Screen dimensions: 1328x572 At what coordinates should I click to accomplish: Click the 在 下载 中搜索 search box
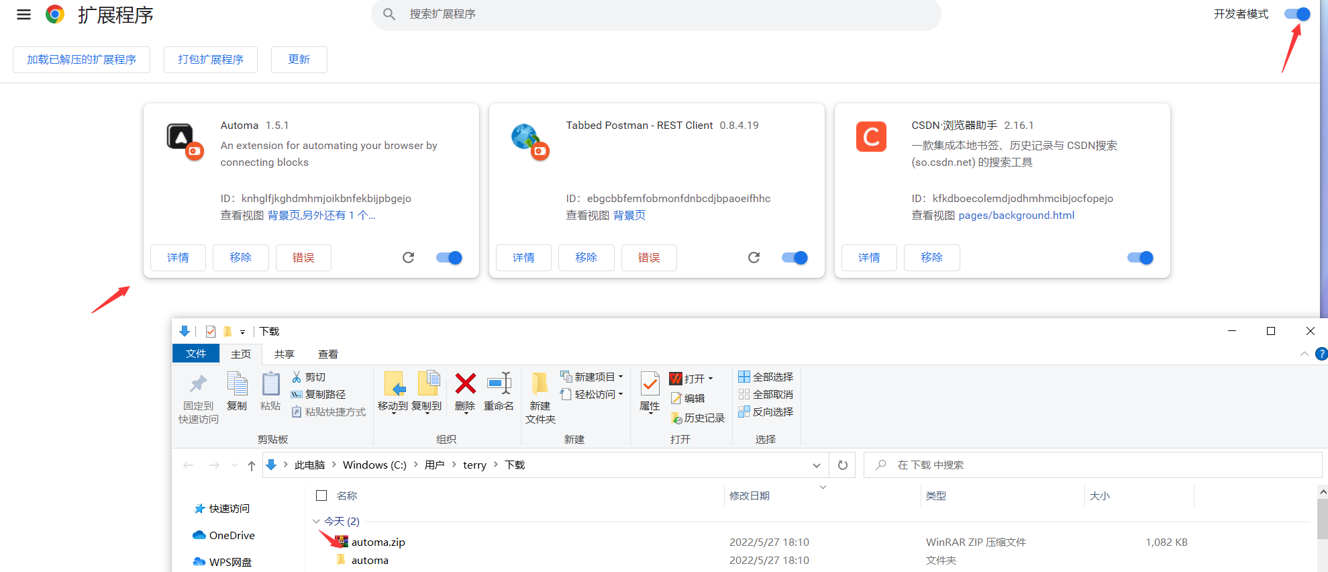[x=1092, y=465]
